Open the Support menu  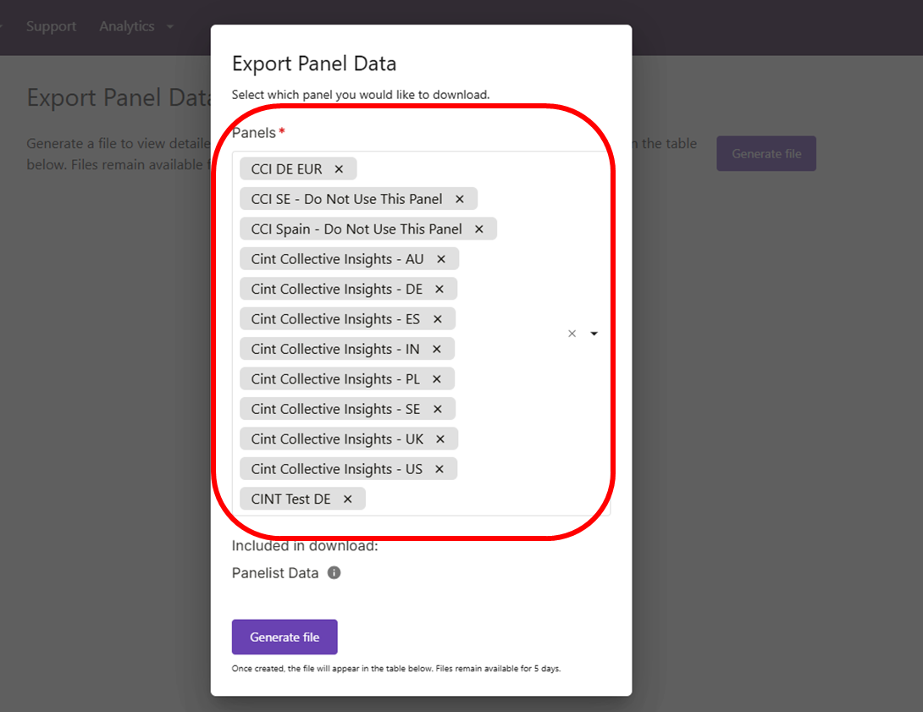(x=51, y=26)
